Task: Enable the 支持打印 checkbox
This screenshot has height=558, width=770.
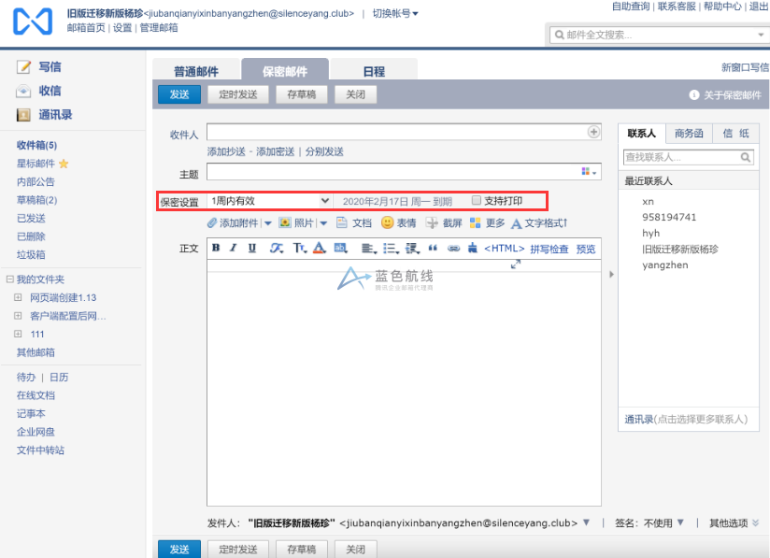Action: tap(476, 200)
